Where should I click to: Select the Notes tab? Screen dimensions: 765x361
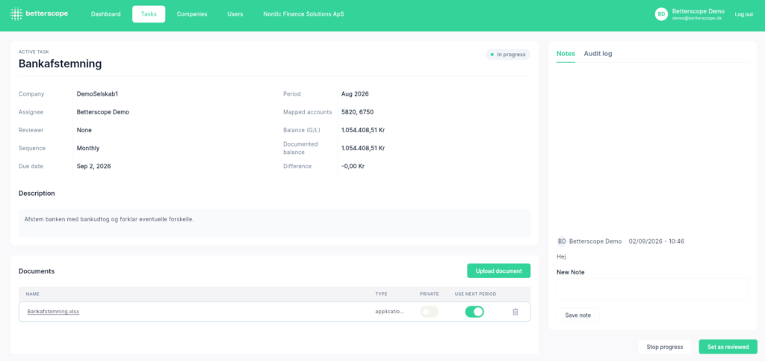click(566, 54)
